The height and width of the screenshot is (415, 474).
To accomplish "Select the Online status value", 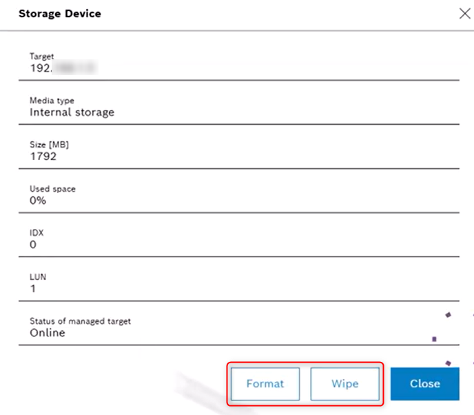I will [48, 332].
